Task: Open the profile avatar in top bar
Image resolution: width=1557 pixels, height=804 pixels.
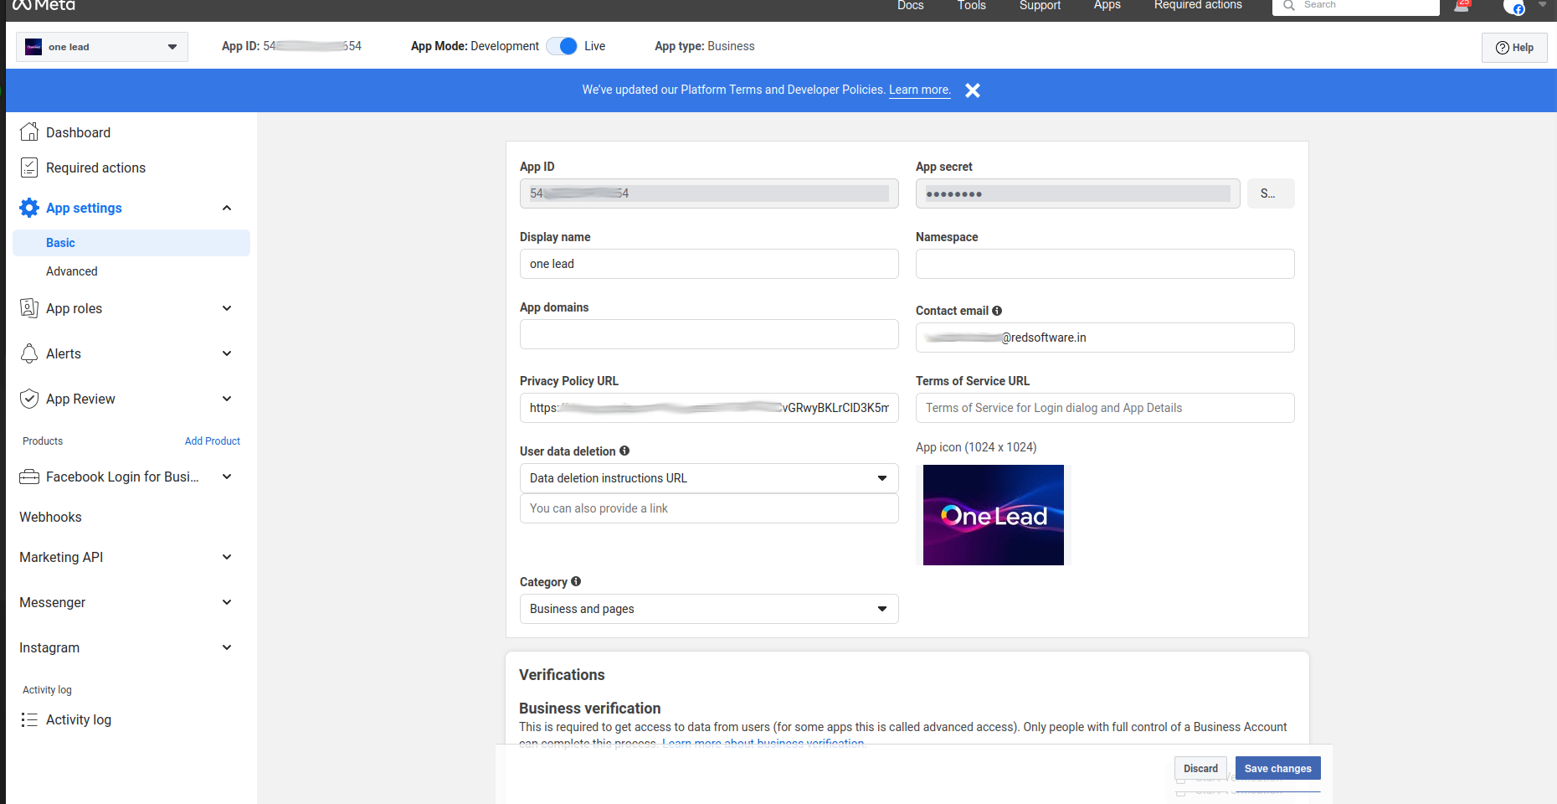Action: (x=1513, y=7)
